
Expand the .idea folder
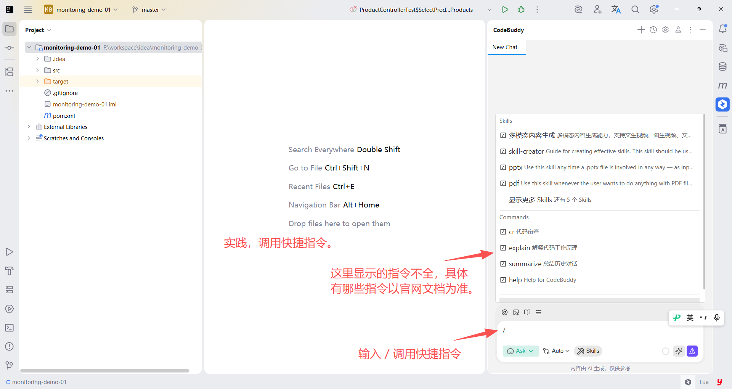pyautogui.click(x=37, y=59)
